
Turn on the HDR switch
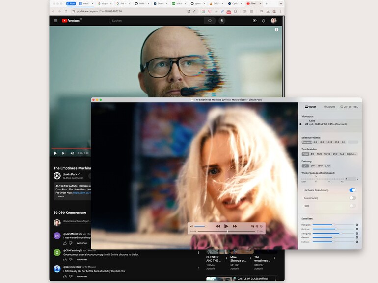352,206
